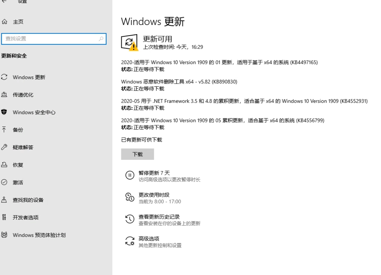Click the checkmark icon for 激活

4,182
